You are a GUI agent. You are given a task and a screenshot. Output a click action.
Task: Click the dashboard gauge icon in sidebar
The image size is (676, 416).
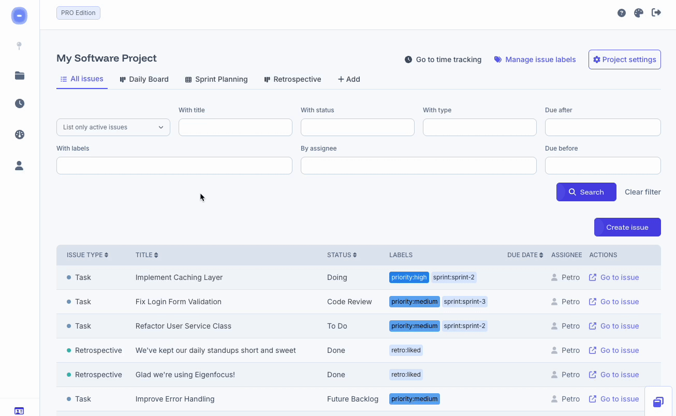coord(20,135)
